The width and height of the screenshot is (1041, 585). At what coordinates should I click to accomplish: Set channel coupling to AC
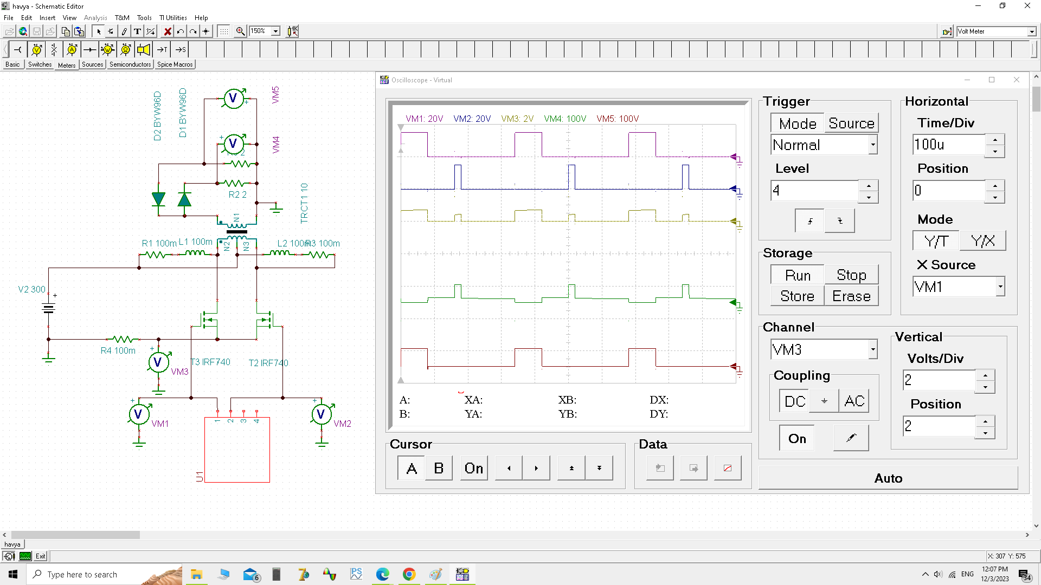pos(854,401)
